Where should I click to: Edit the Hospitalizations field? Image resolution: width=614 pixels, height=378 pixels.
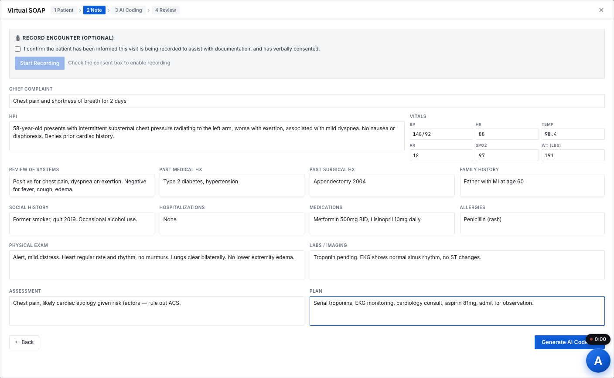232,223
